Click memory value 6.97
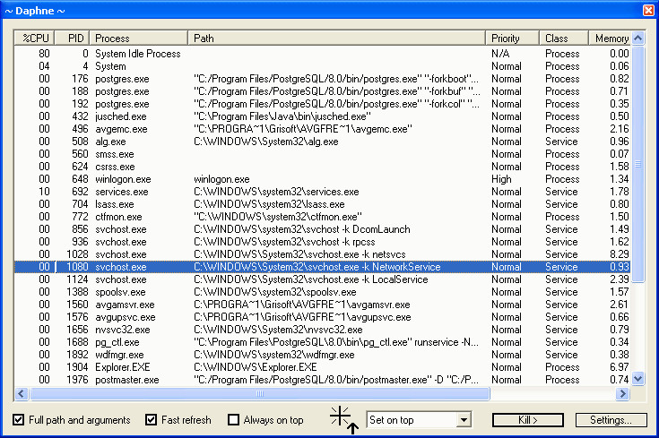Viewport: 659px width, 438px height. 620,367
